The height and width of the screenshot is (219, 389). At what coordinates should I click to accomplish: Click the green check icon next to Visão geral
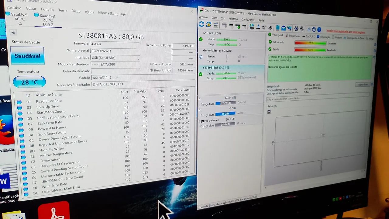270,35
